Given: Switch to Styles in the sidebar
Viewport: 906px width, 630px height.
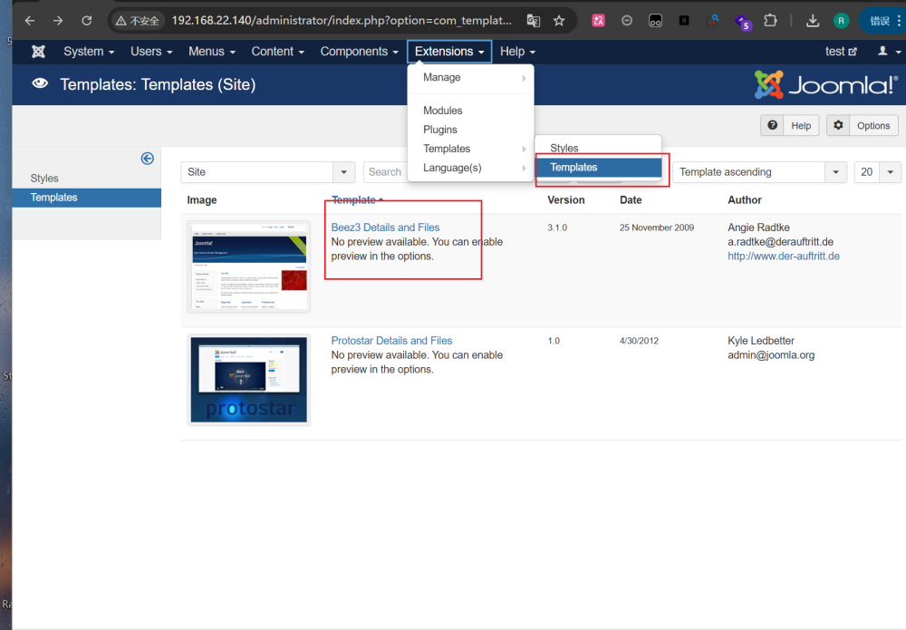Looking at the screenshot, I should [44, 179].
